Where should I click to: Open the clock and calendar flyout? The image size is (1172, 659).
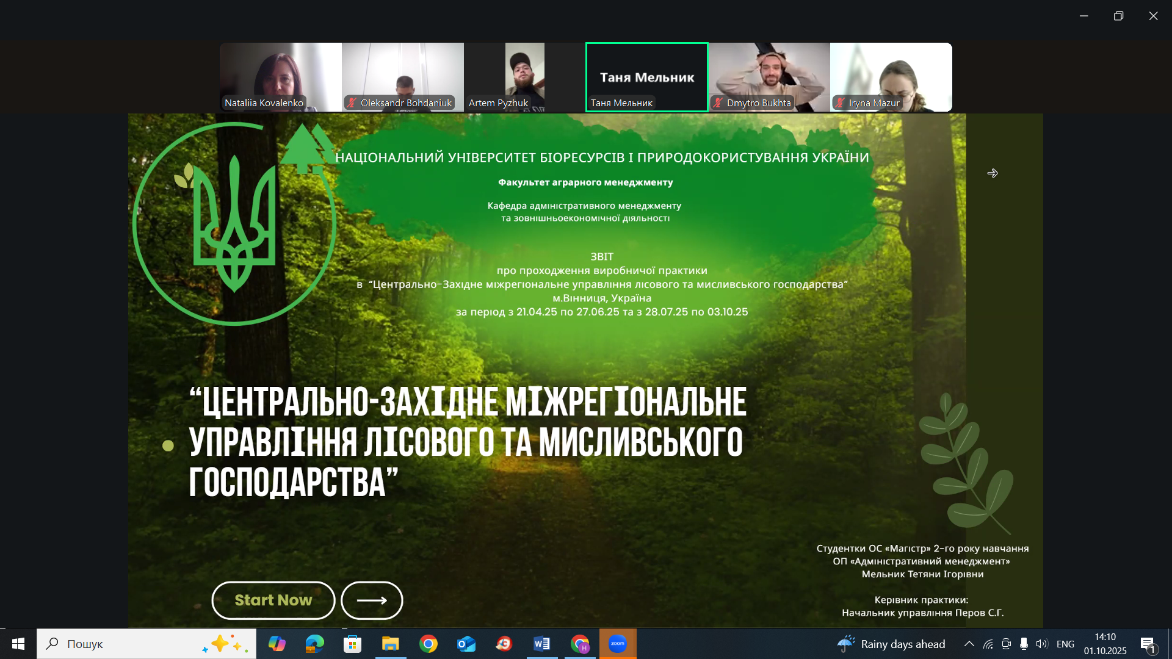point(1105,644)
